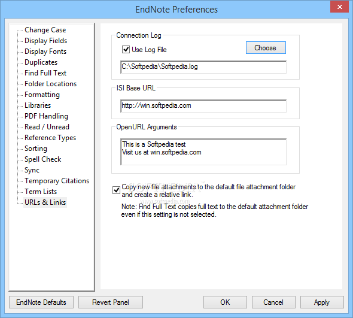Select Term Lists category
This screenshot has height=318, width=353.
[41, 192]
